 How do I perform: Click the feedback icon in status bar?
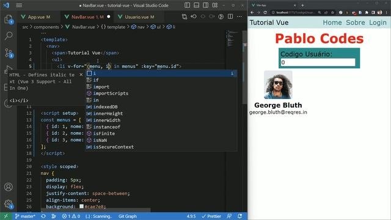pyautogui.click(x=229, y=216)
